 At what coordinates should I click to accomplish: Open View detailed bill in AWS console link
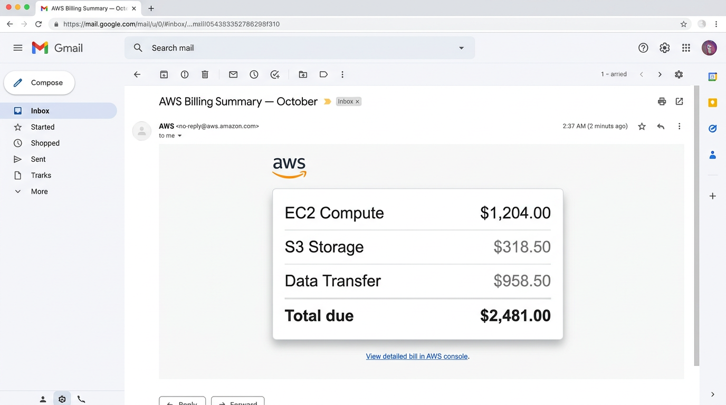(x=417, y=356)
